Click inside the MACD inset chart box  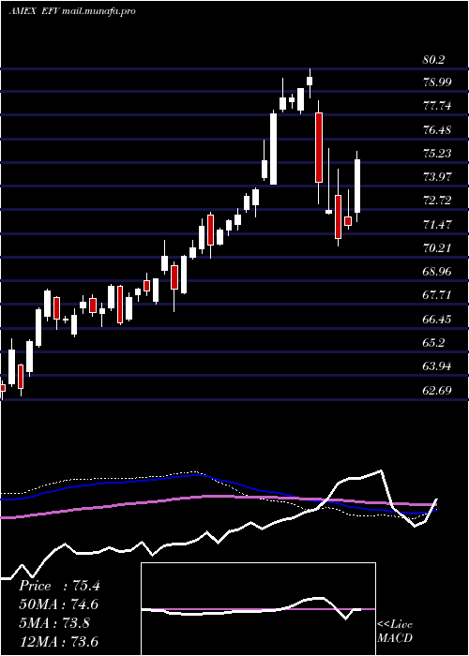tap(258, 609)
